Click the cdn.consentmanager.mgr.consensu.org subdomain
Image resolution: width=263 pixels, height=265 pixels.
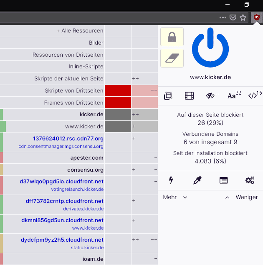coord(61,146)
